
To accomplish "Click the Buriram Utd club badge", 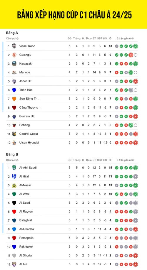I will tap(14, 116).
